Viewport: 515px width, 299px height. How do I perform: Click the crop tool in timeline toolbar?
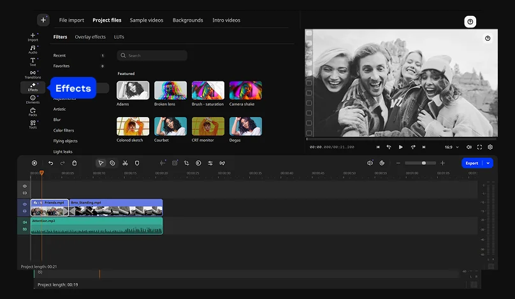186,163
